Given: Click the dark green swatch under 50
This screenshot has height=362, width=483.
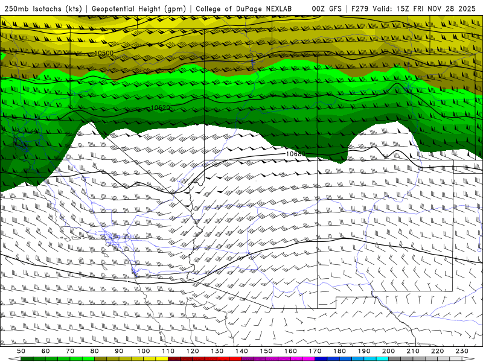Looking at the screenshot, I should click(x=27, y=359).
